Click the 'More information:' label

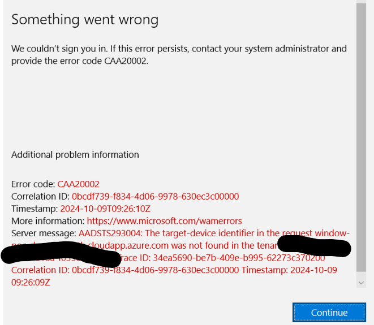(48, 221)
